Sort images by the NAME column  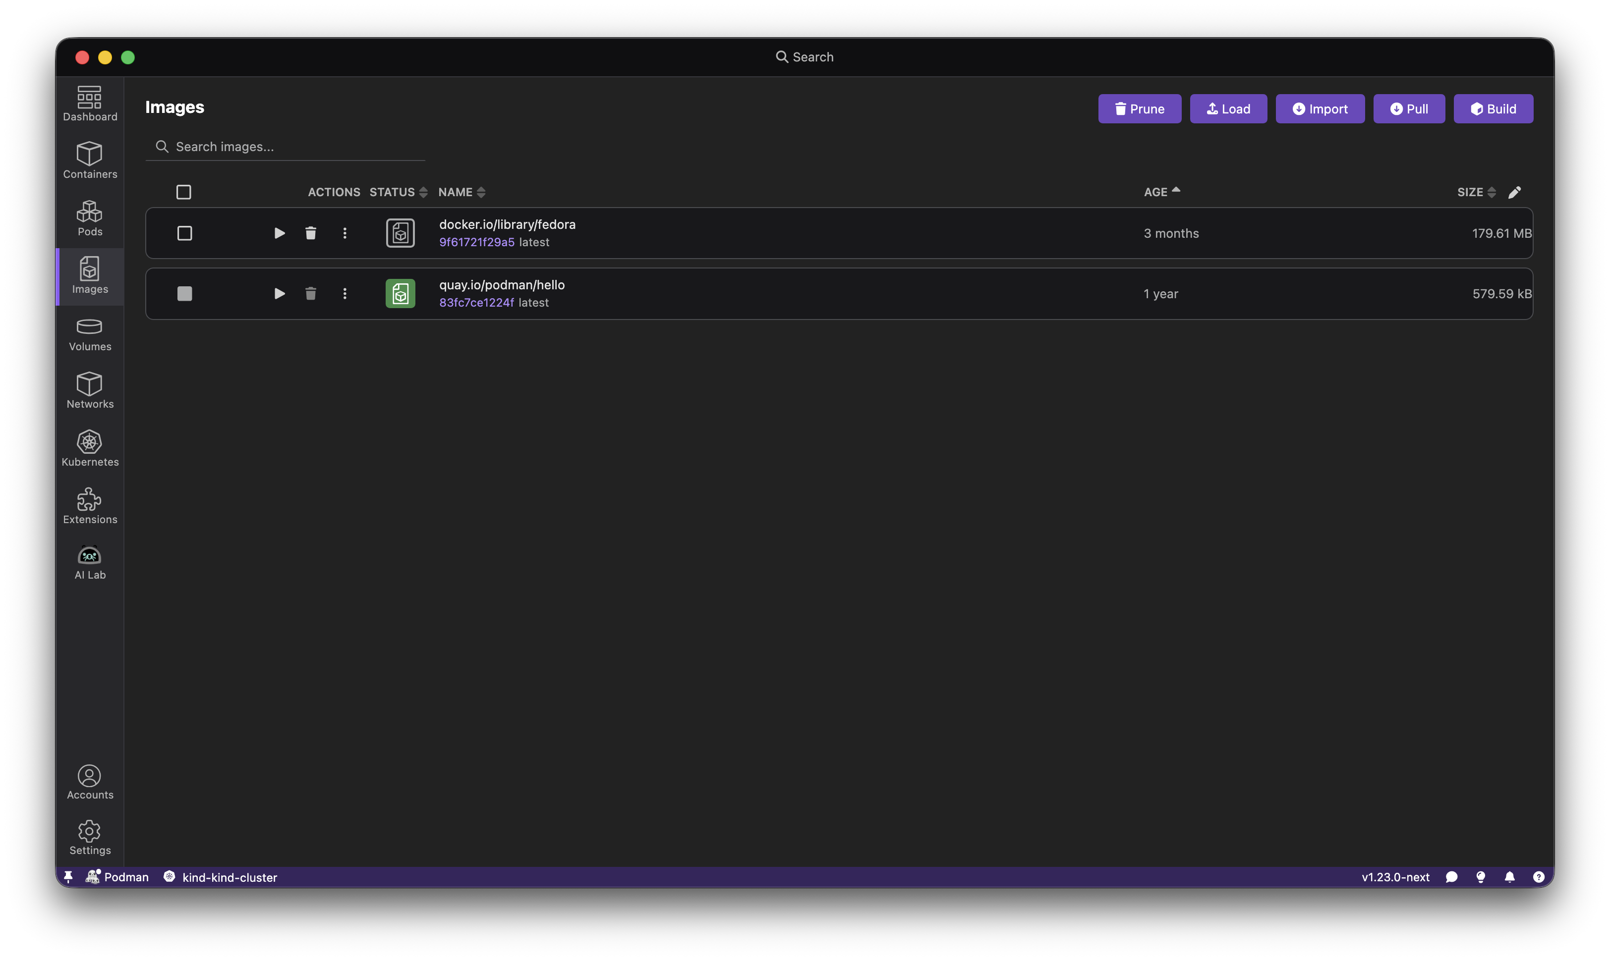coord(461,192)
